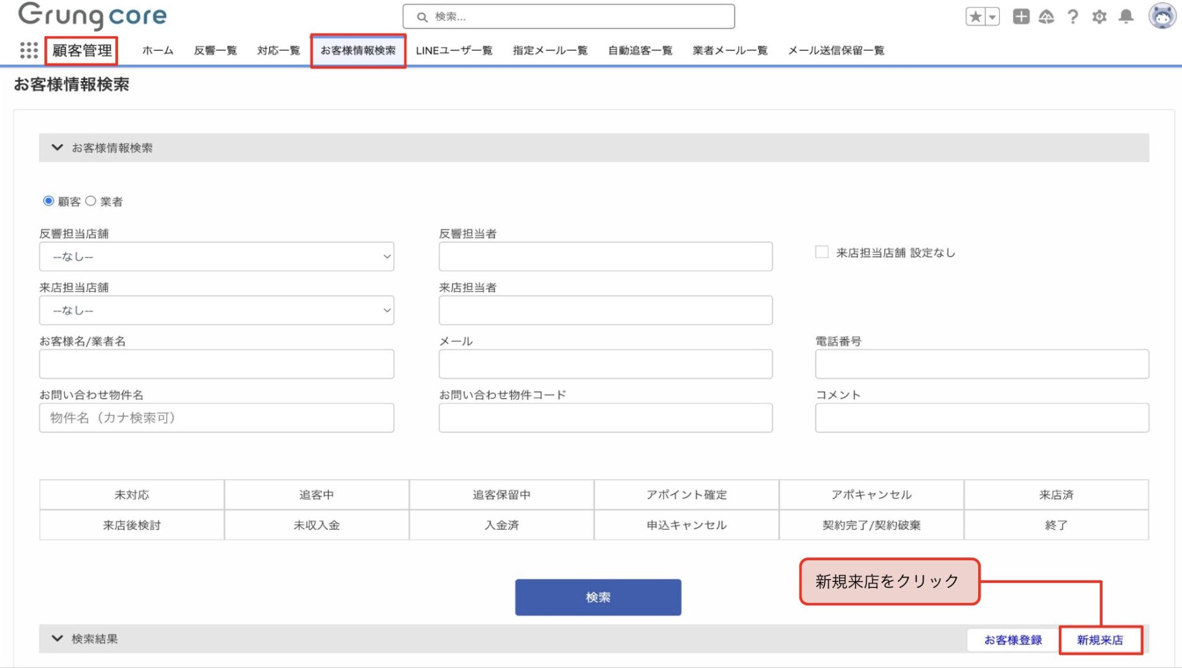
Task: Click the blue 検索 button
Action: [598, 597]
